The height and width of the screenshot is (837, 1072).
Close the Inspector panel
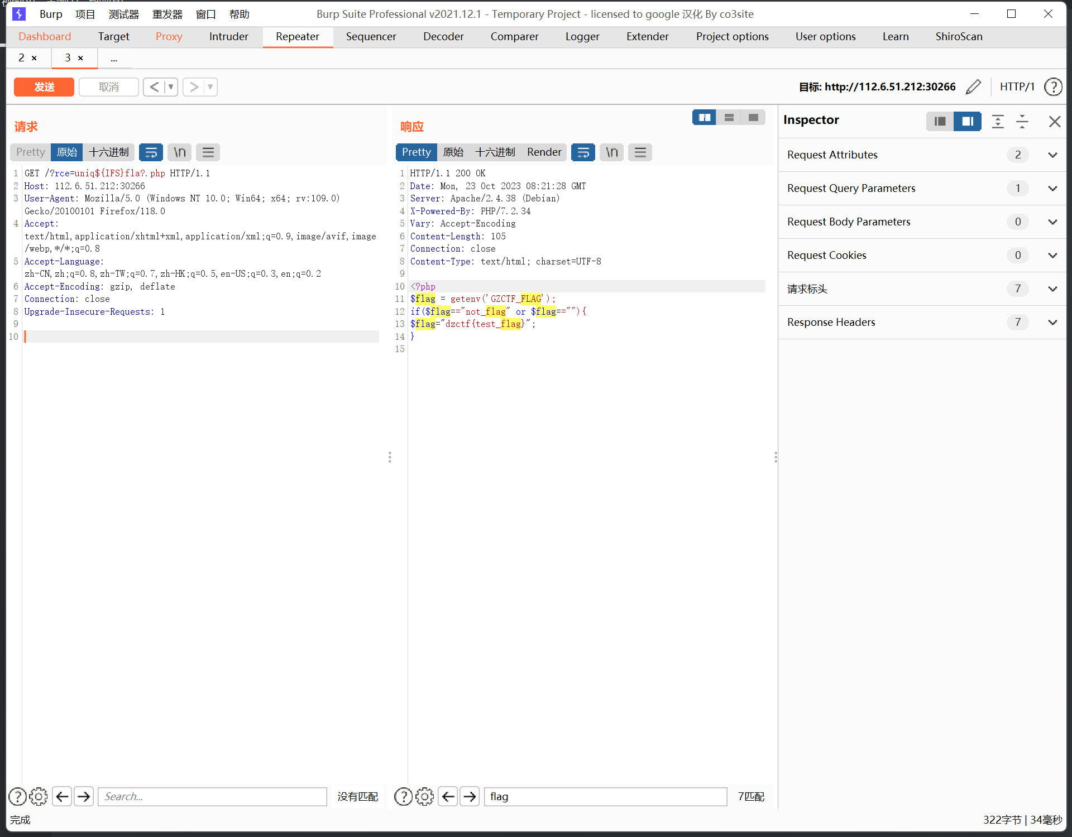[1054, 121]
